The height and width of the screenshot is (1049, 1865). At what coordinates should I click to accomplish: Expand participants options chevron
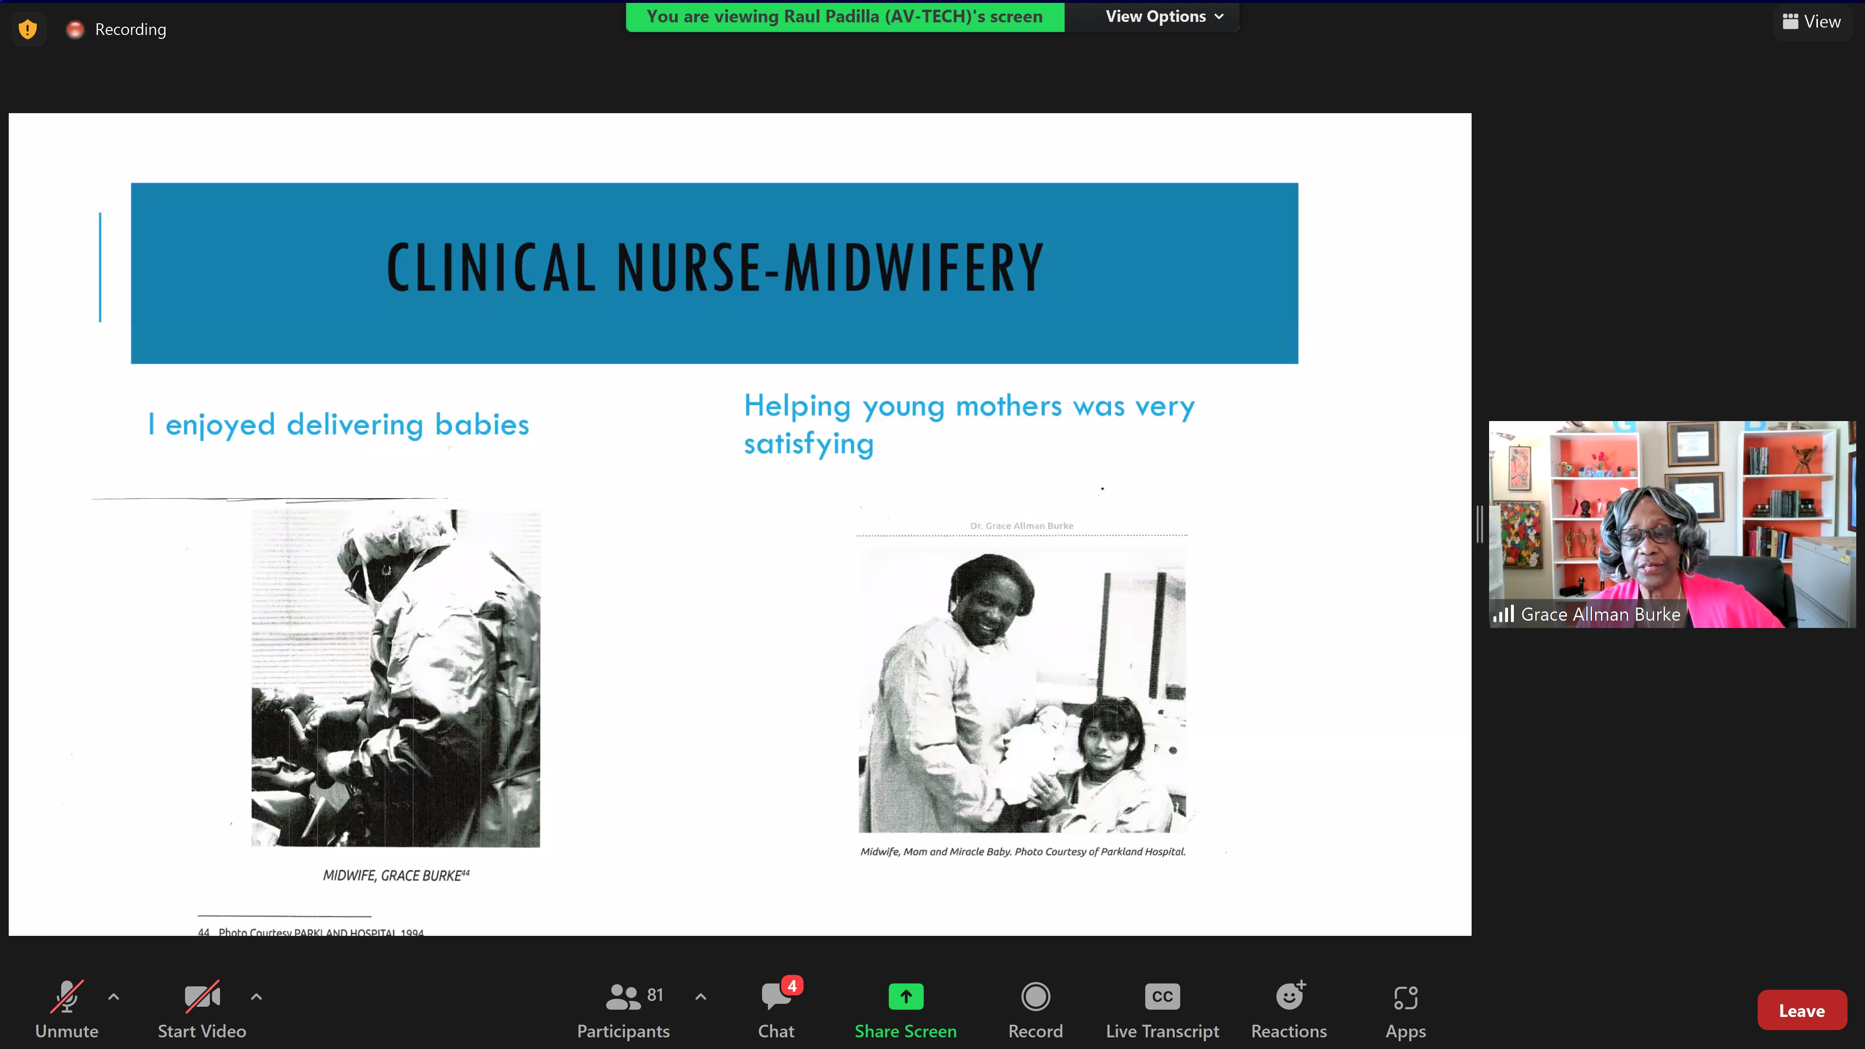point(700,997)
